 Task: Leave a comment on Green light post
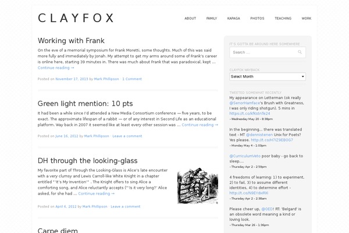[x=127, y=136]
